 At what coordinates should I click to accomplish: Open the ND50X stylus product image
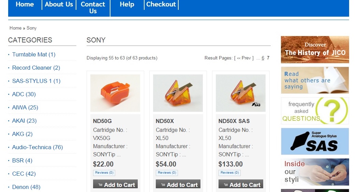click(x=178, y=93)
